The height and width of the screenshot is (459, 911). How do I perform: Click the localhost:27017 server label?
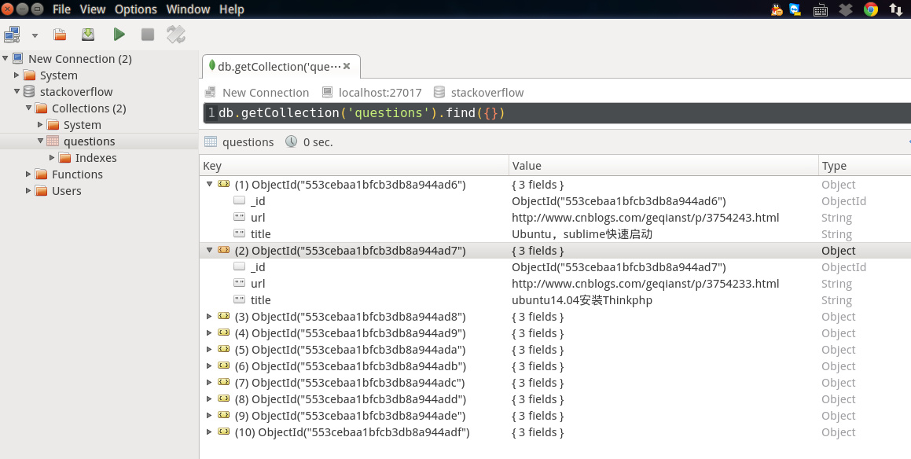(380, 93)
